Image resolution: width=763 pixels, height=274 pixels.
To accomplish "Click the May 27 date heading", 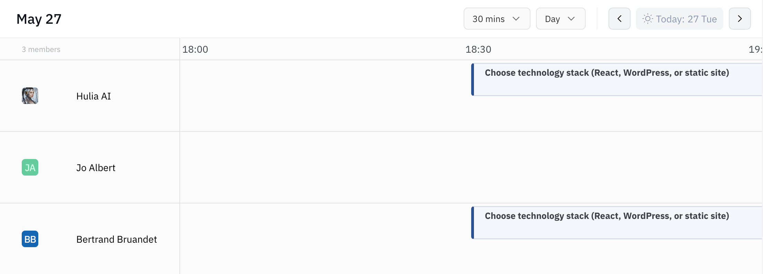I will click(x=39, y=19).
